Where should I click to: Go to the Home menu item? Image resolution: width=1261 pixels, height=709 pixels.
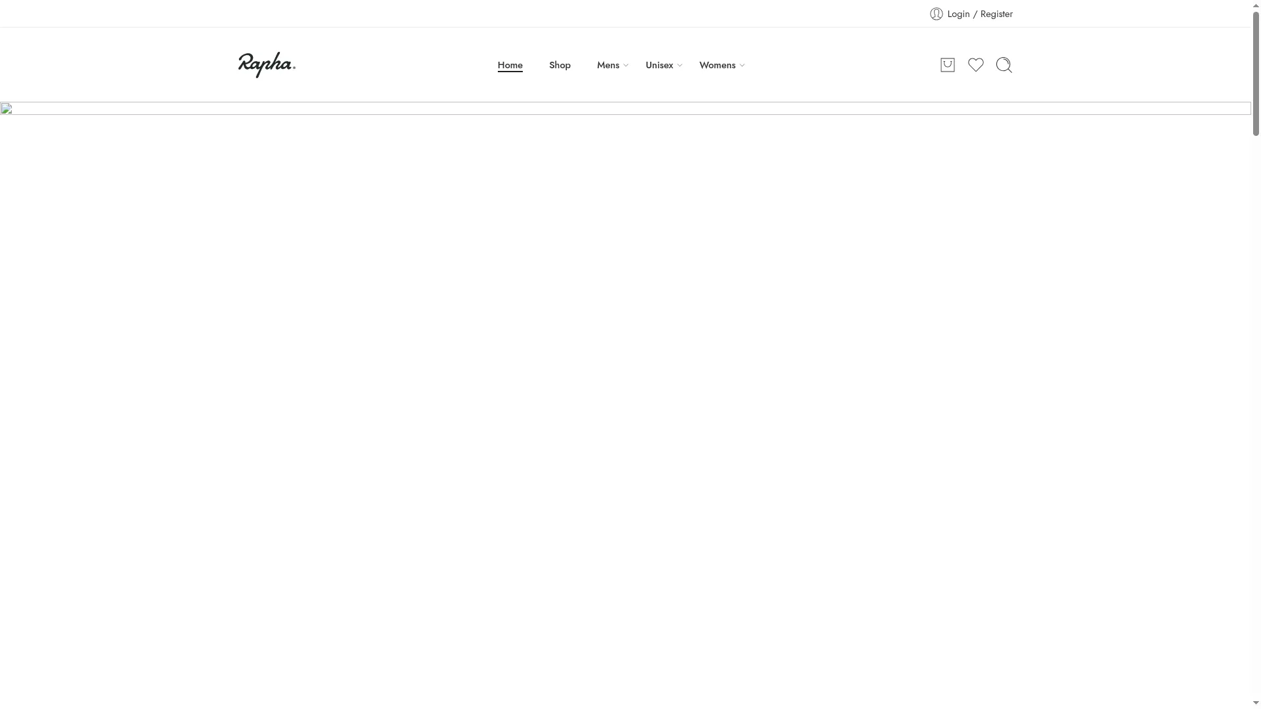pos(510,65)
